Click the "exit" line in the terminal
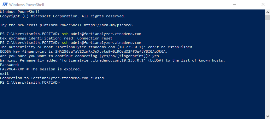This screenshot has width=270, height=119. coord(4,74)
